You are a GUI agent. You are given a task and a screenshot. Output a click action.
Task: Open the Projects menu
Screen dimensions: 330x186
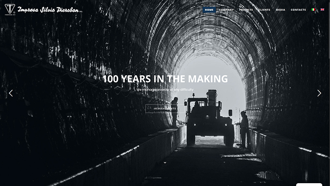pos(246,10)
